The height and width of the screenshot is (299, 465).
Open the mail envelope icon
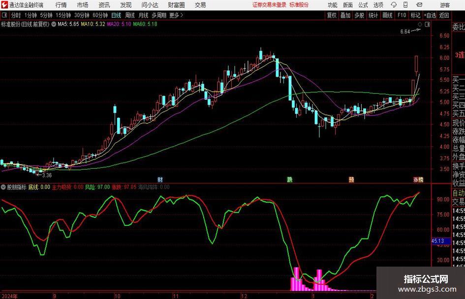419,5
